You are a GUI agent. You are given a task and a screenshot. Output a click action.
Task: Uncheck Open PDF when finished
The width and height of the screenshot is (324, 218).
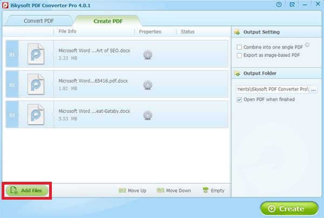tap(239, 99)
